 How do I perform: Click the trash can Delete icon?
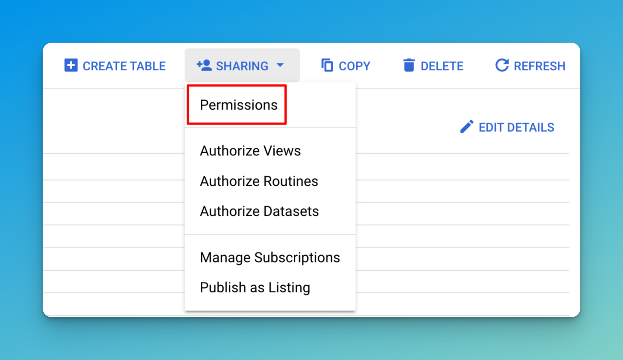pos(409,65)
